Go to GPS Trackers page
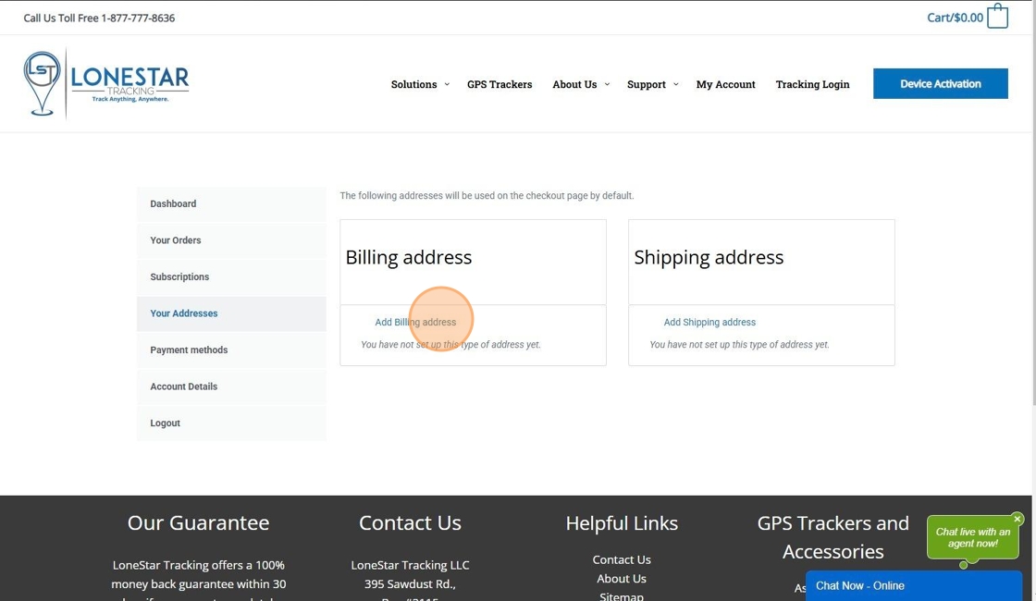The height and width of the screenshot is (601, 1036). 499,84
